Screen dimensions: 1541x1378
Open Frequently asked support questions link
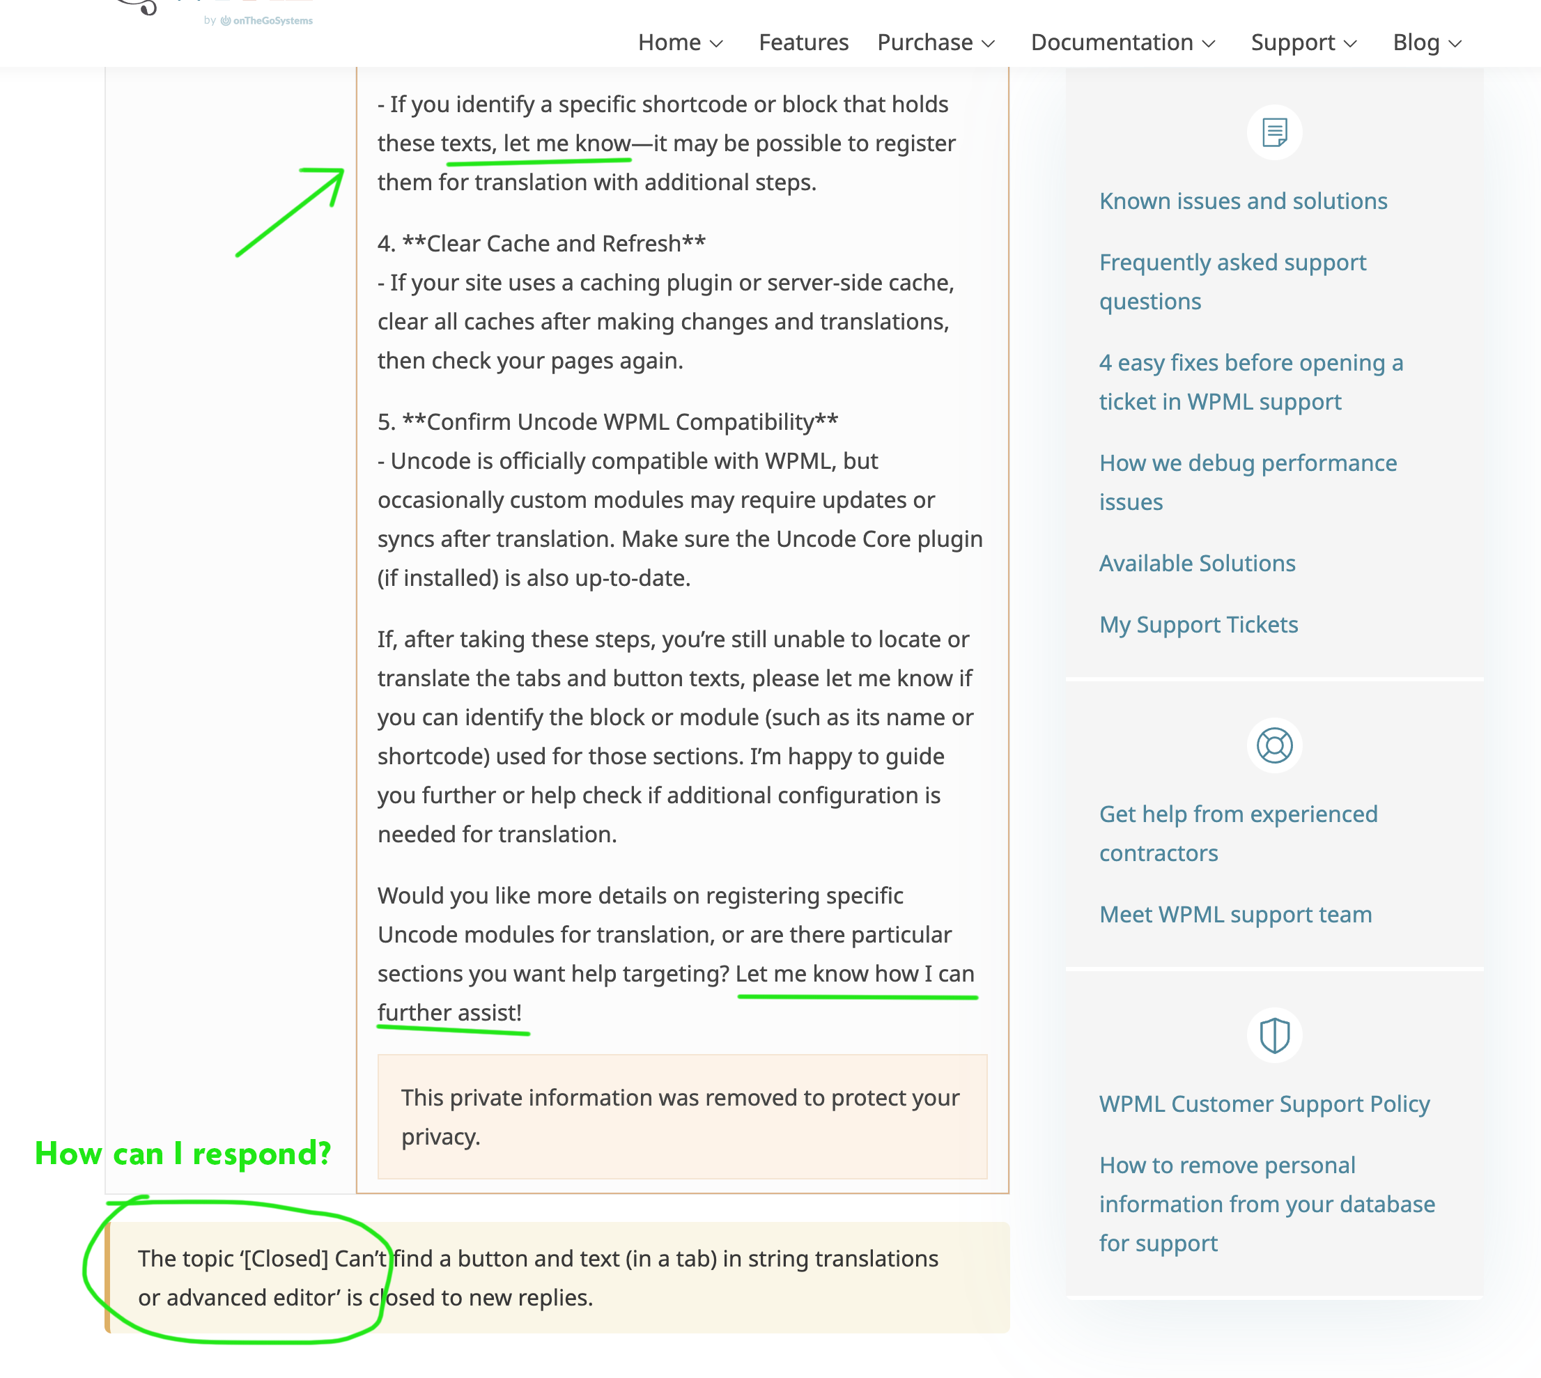[1233, 281]
